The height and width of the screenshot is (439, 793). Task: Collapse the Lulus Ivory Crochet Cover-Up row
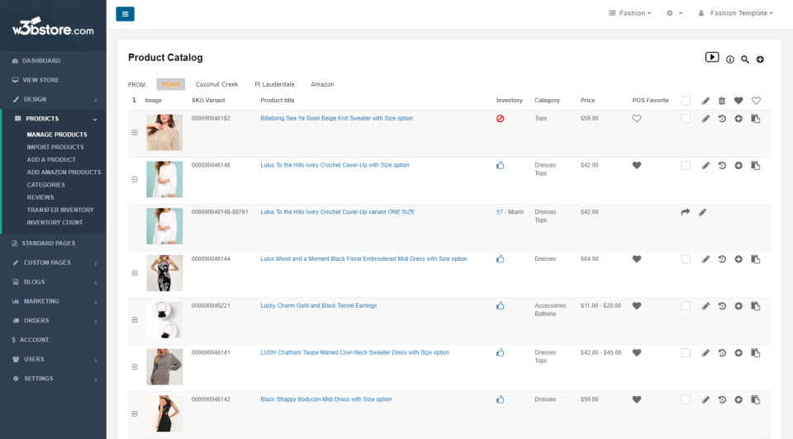(135, 179)
